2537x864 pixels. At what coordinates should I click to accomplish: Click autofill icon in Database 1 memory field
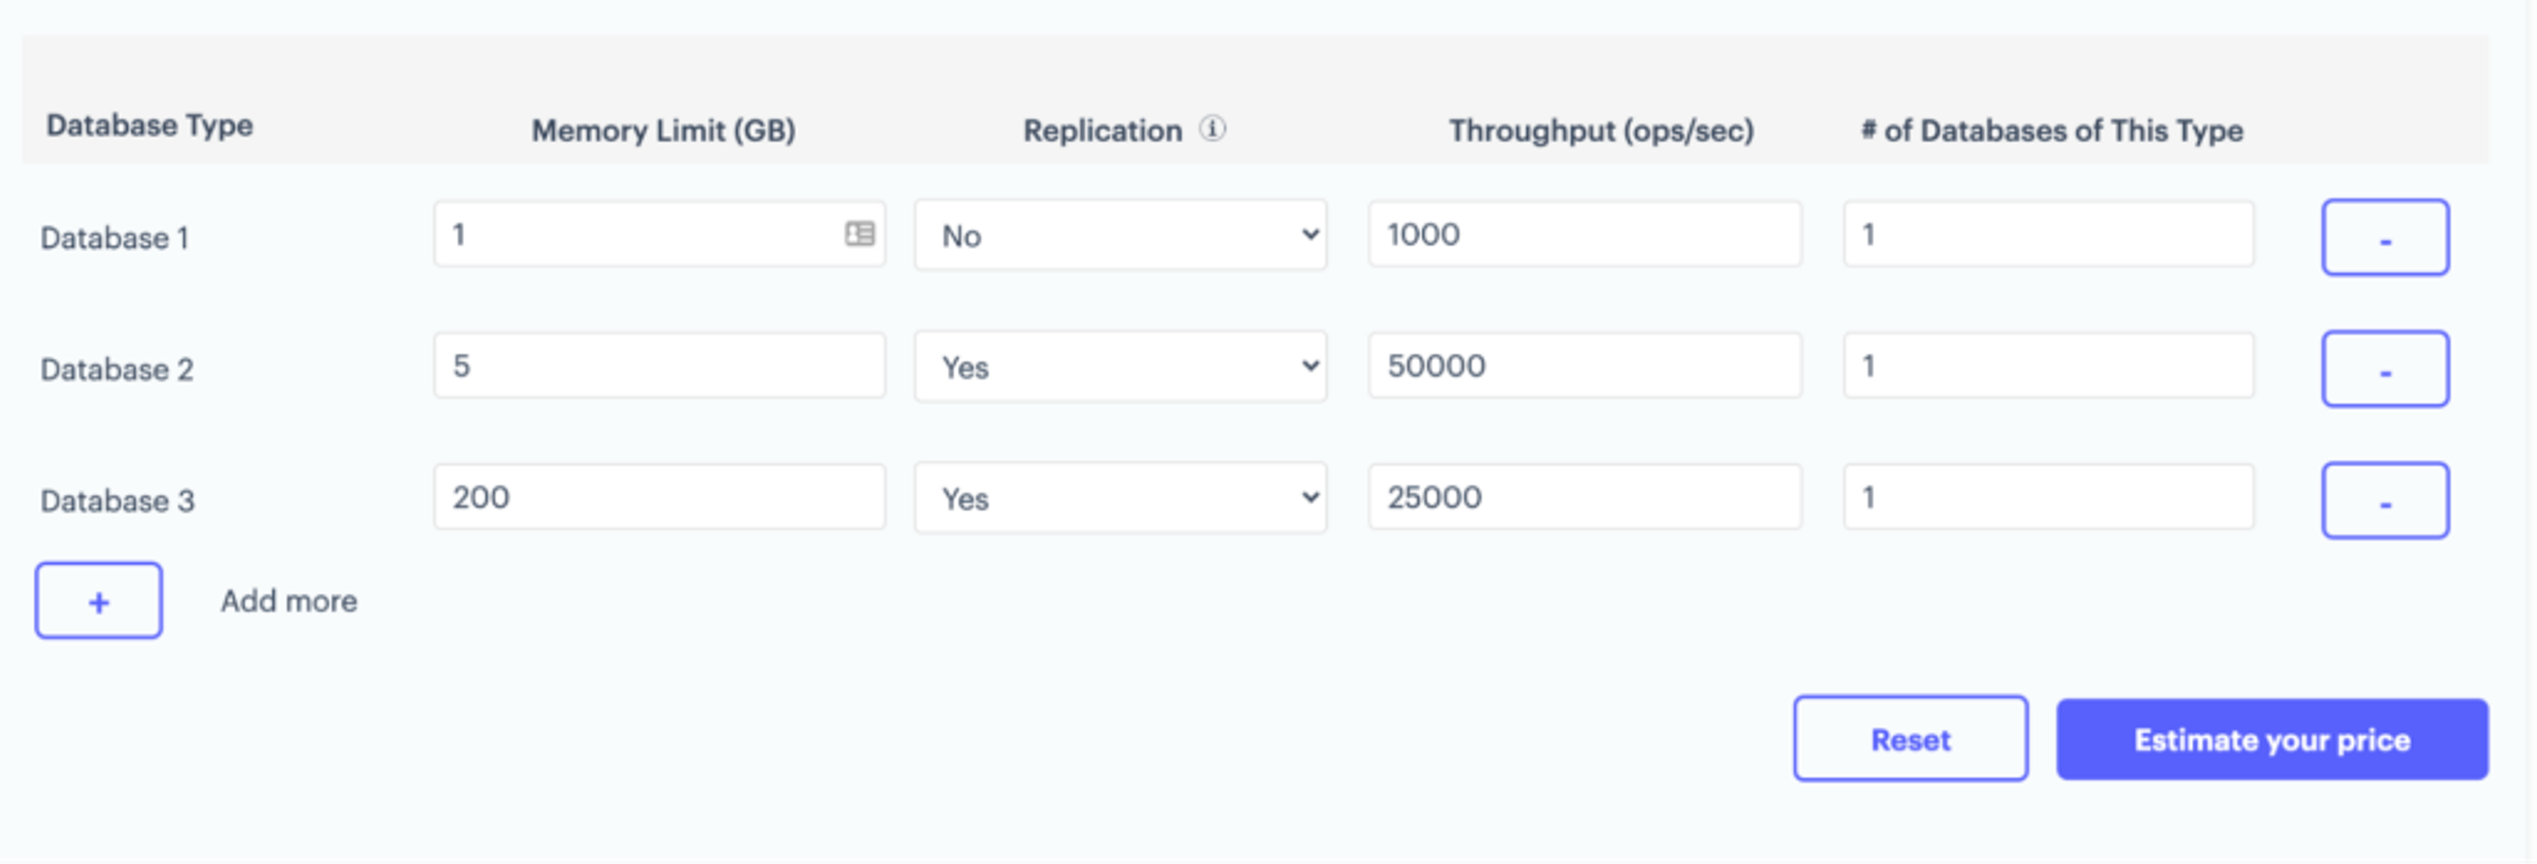point(859,233)
